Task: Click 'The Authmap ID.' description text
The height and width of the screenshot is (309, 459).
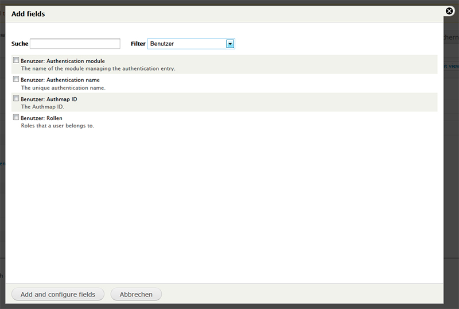Action: pos(42,107)
